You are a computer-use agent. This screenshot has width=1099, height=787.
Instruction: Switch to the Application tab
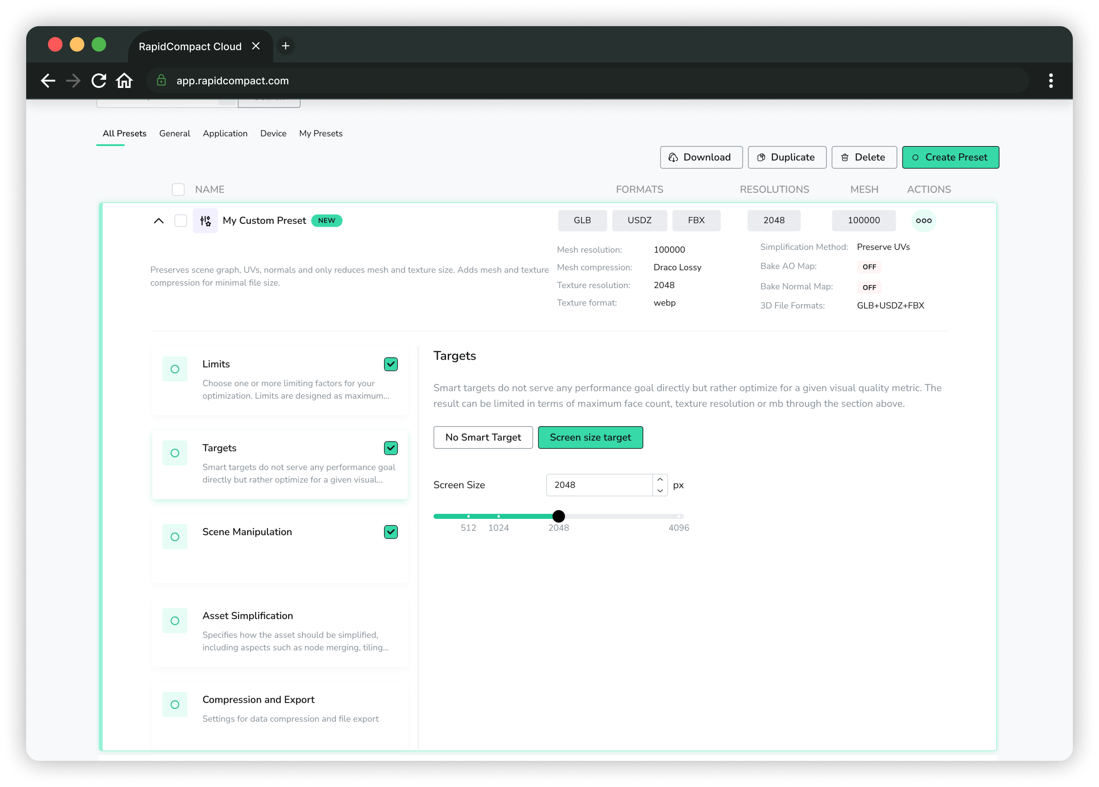click(x=225, y=133)
